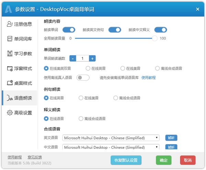Viewport: 206px width, 170px height.
Task: Click the 高级设置 gear icon
Action: point(10,113)
